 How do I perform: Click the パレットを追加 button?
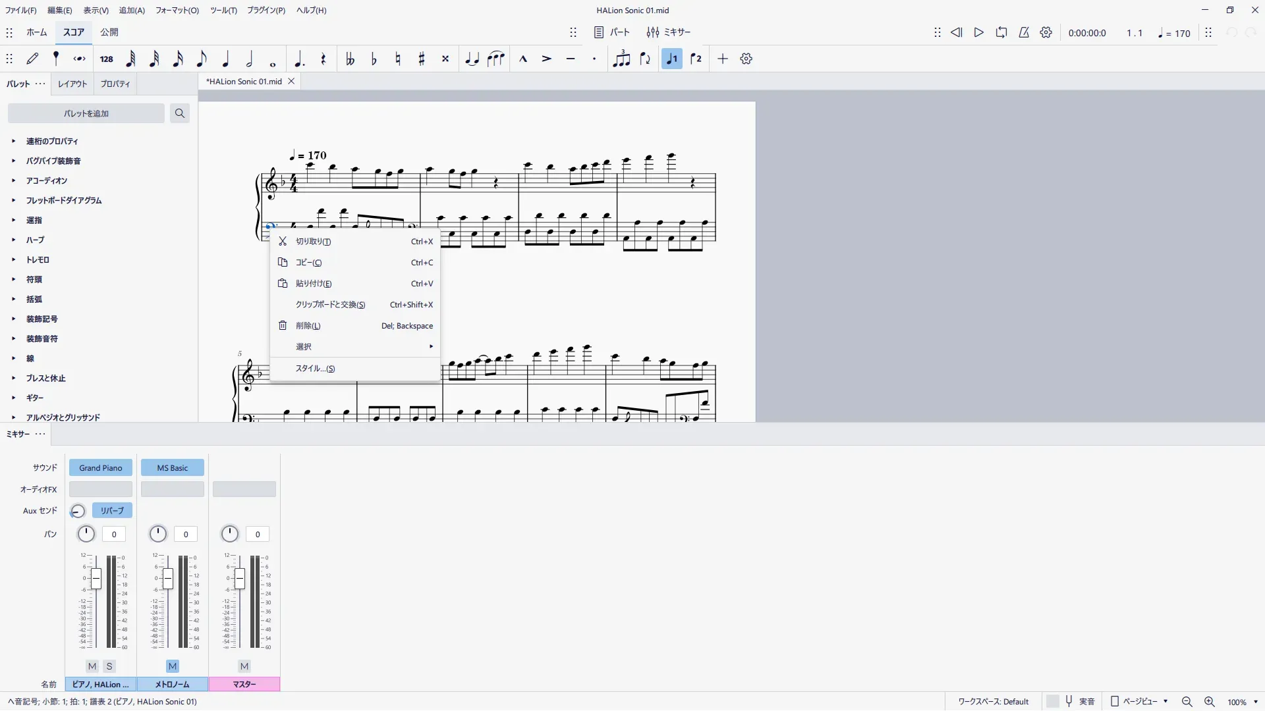click(86, 113)
